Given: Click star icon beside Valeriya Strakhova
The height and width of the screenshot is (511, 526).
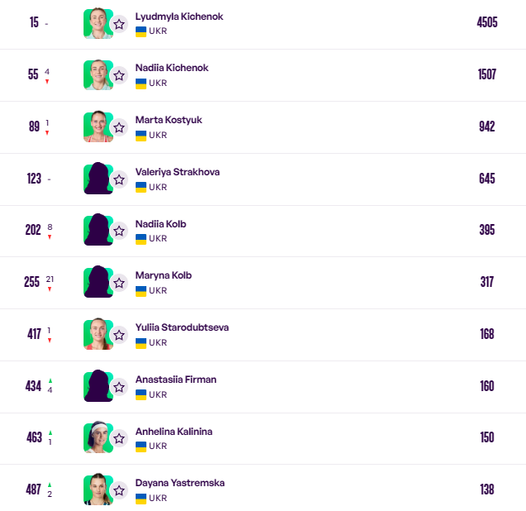Looking at the screenshot, I should pos(119,179).
